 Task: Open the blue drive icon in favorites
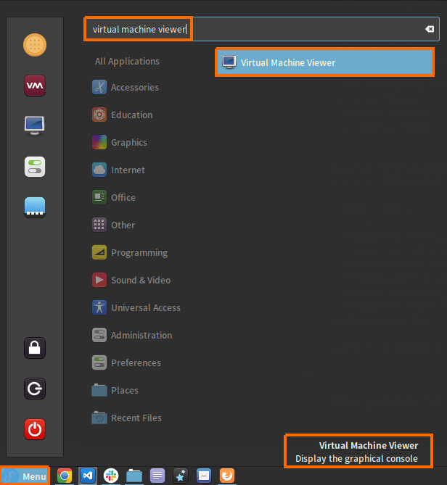[x=35, y=207]
